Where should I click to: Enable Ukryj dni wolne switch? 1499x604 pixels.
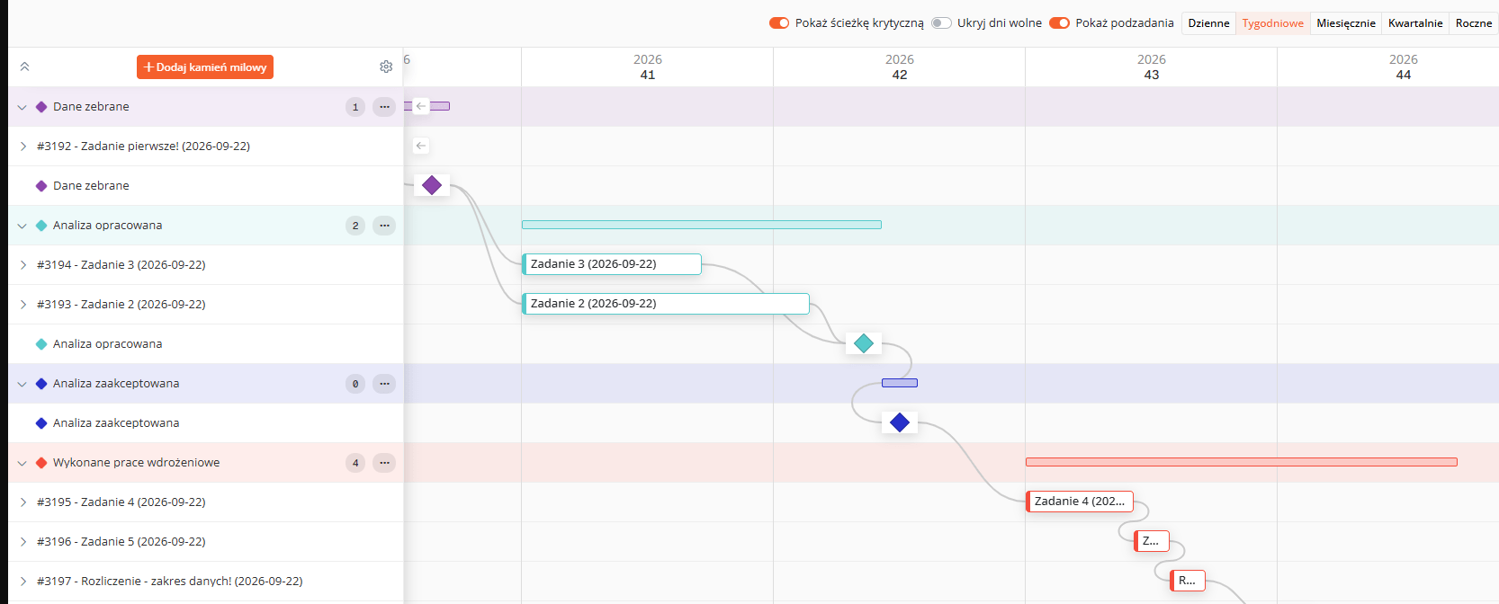tap(941, 23)
